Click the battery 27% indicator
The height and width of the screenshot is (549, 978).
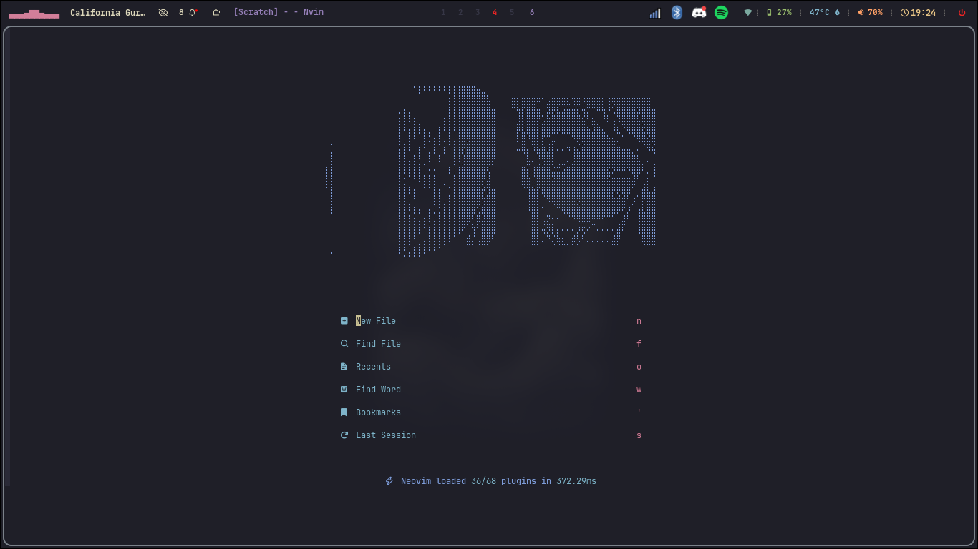778,12
